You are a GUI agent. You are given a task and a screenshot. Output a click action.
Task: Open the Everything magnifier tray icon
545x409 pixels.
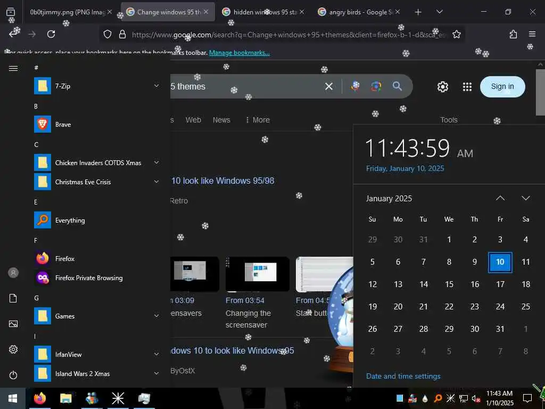[438, 398]
